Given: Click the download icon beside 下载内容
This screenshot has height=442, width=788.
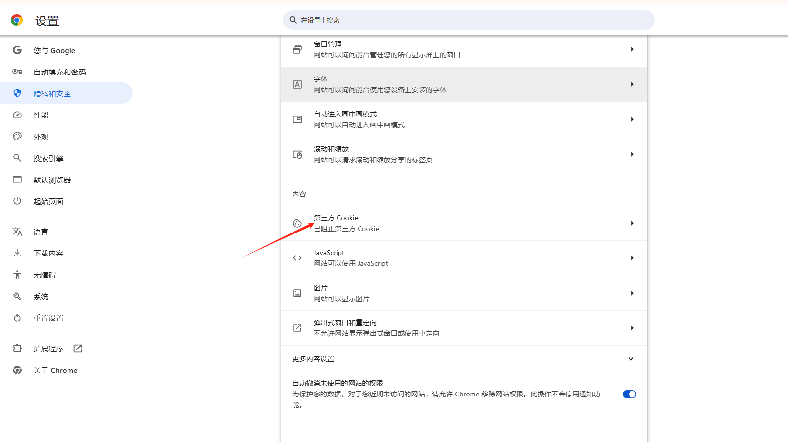Looking at the screenshot, I should click(17, 253).
